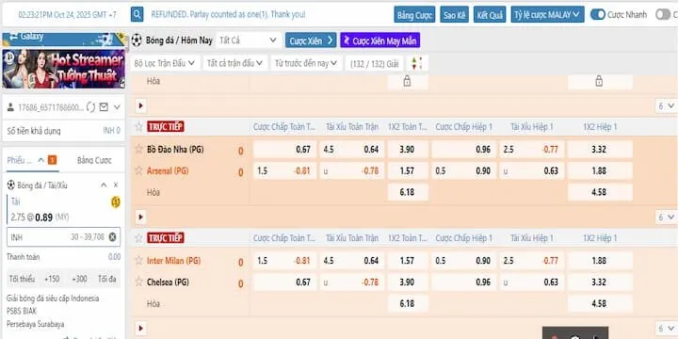Select draw odds 4.58 in Inter Milan match
Screen dimensions: 678x339
pyautogui.click(x=599, y=303)
